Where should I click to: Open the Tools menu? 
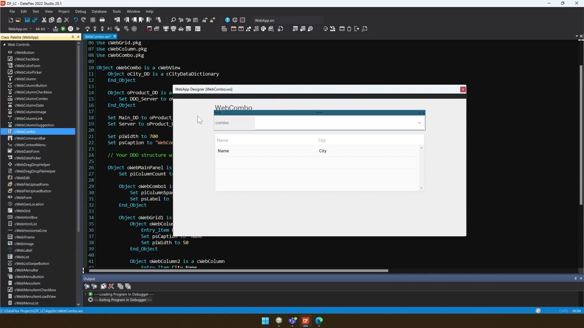click(116, 11)
